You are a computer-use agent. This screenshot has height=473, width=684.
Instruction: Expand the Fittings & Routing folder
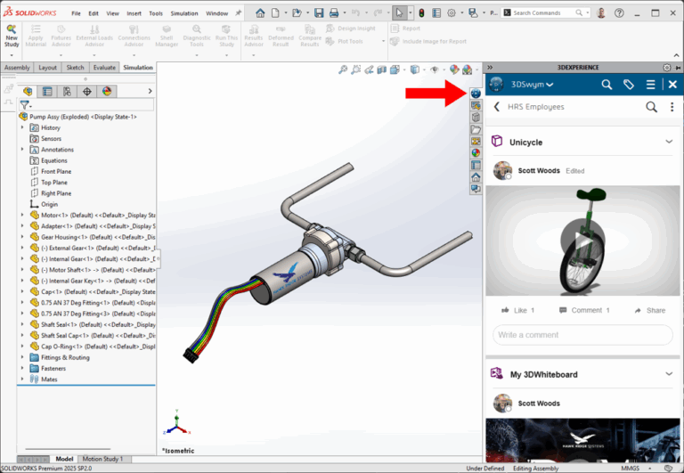pos(22,357)
